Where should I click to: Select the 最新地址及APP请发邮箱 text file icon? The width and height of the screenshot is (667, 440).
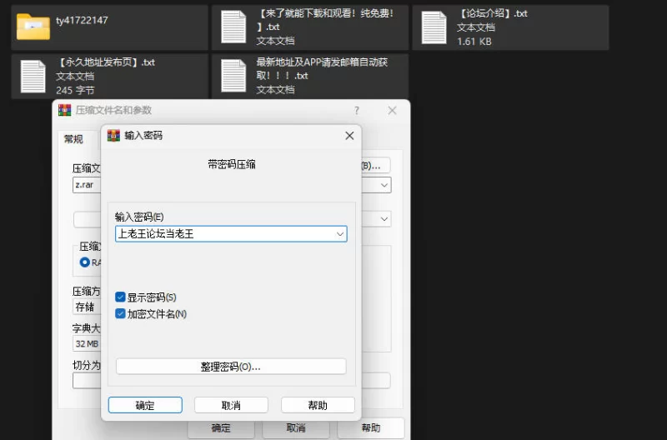233,76
